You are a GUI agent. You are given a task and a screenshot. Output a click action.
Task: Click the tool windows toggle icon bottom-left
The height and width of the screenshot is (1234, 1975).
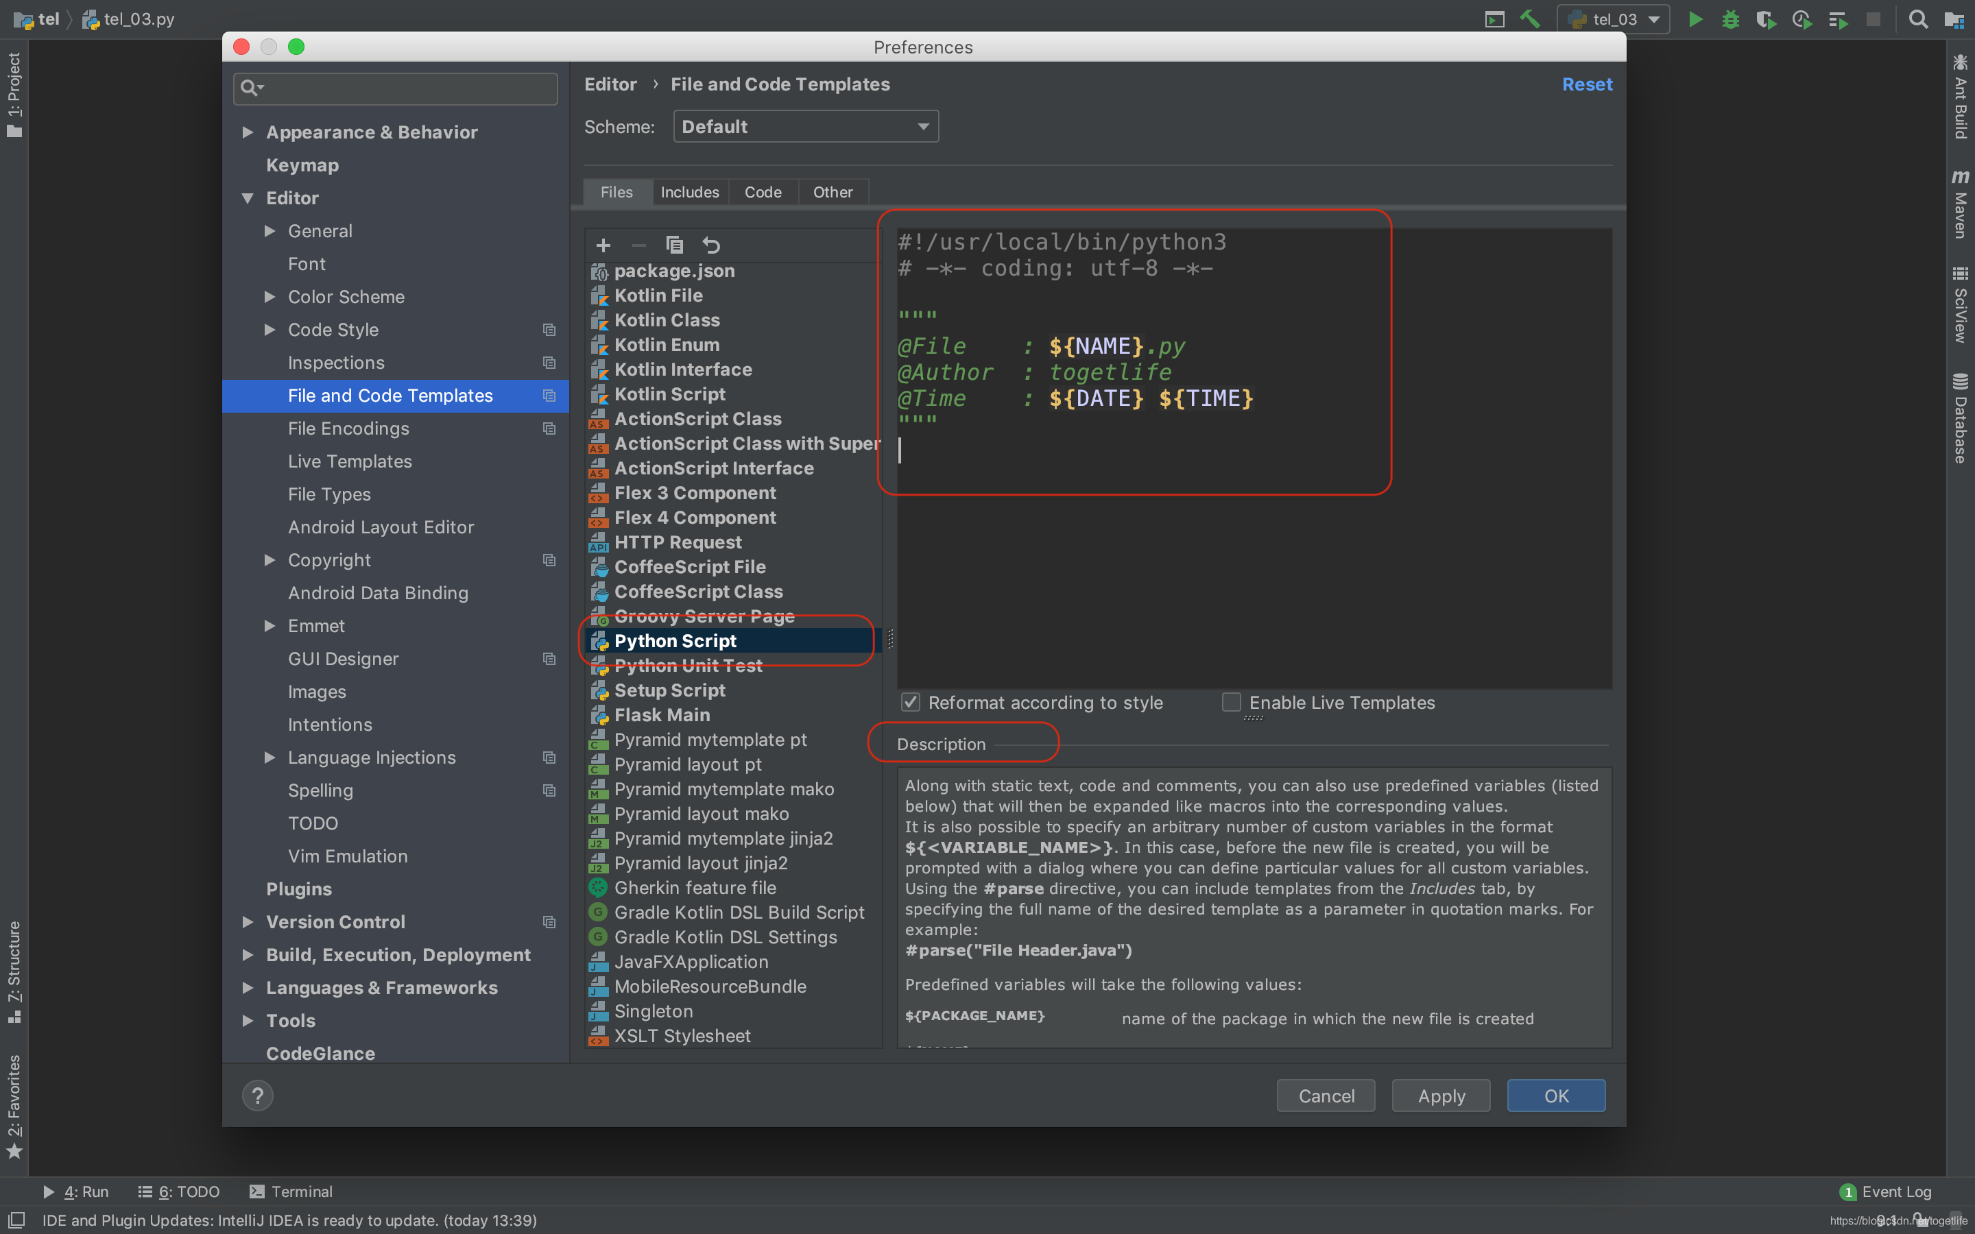(x=16, y=1220)
